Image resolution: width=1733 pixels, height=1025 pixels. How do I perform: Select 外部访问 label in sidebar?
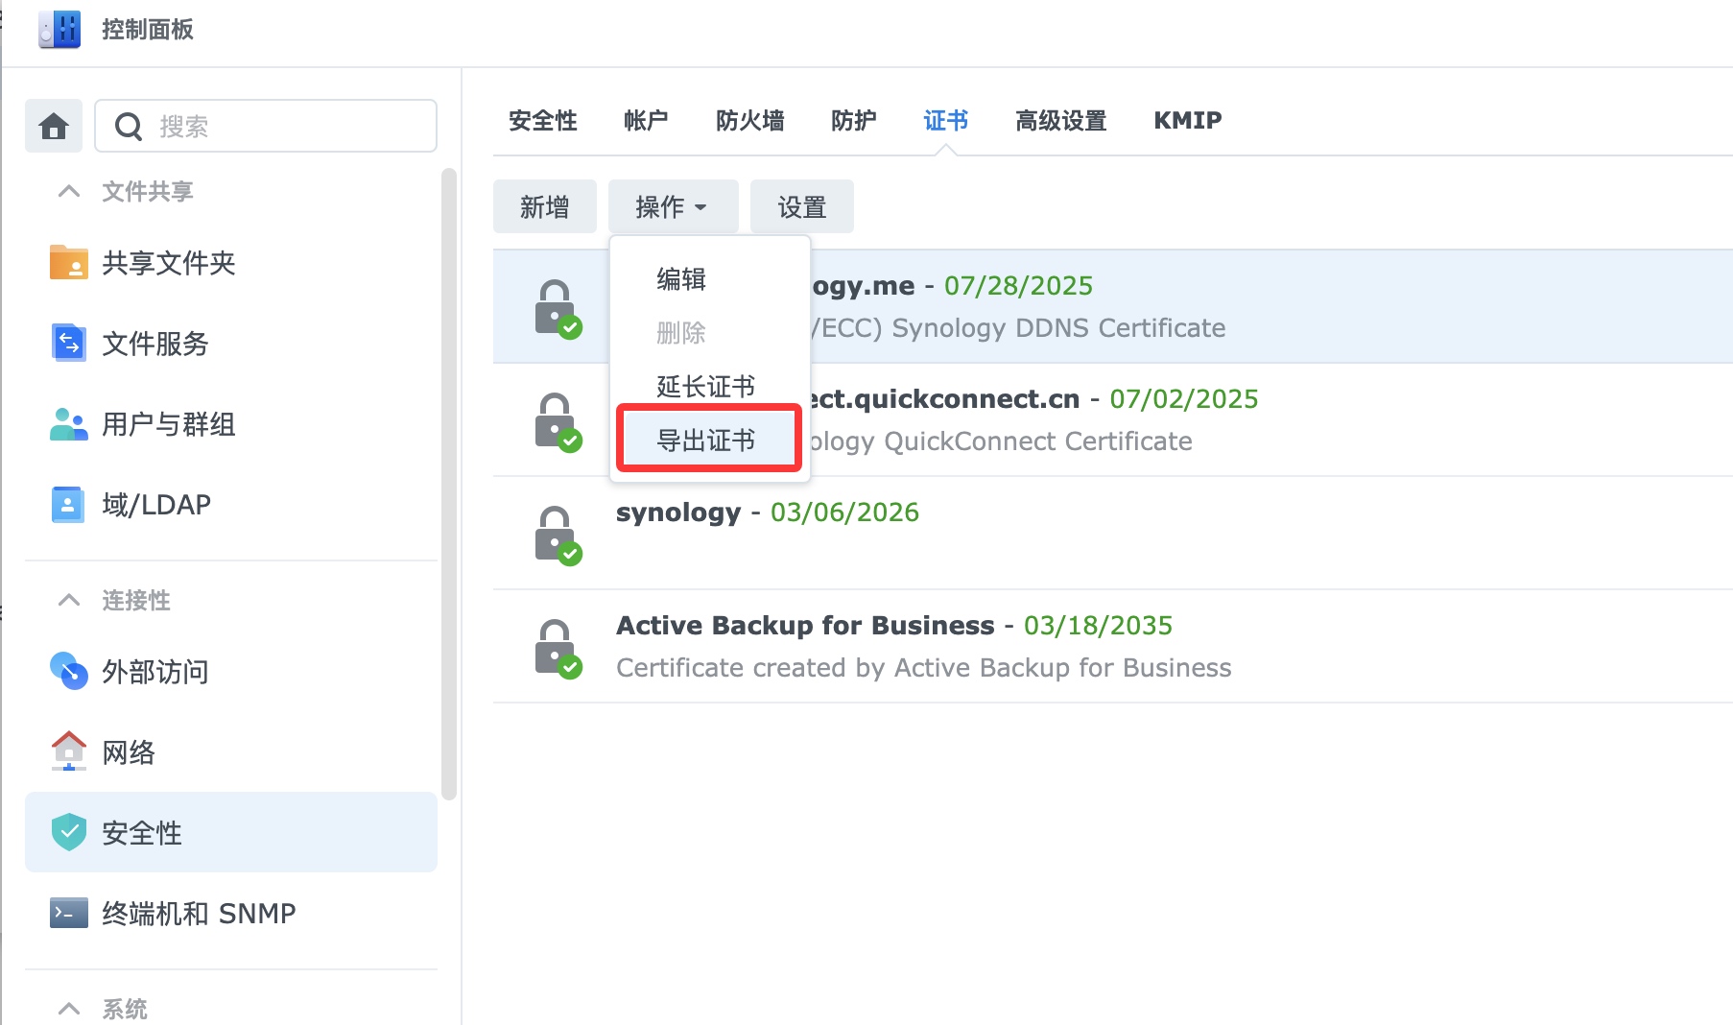pyautogui.click(x=155, y=671)
